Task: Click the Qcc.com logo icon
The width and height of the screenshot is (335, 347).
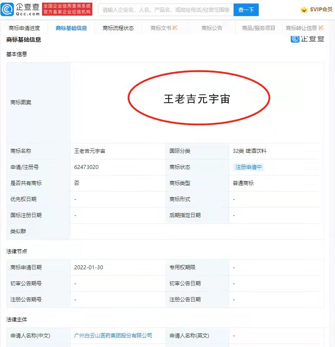Action: click(x=7, y=10)
